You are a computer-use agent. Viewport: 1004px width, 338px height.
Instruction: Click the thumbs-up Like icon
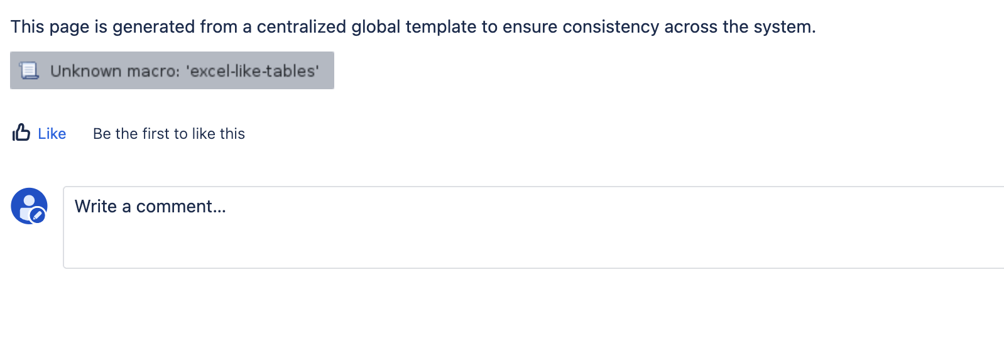point(21,133)
